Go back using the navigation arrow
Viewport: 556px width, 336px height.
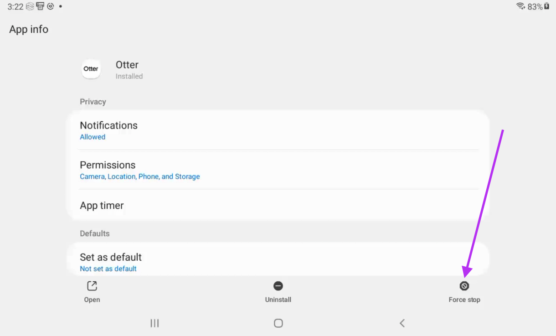point(402,323)
